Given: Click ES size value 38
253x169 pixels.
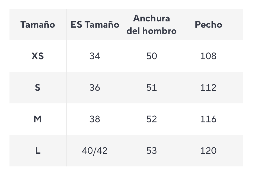Looking at the screenshot, I should [x=95, y=119].
